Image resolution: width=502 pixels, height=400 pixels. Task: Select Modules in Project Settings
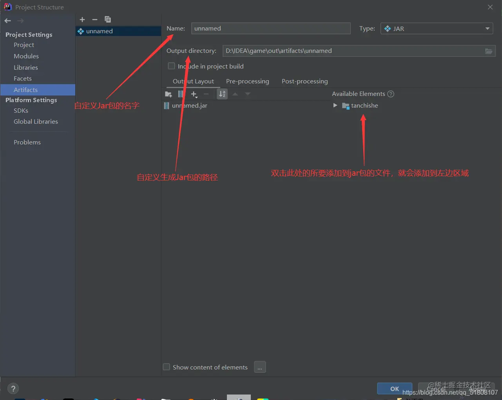[x=26, y=56]
